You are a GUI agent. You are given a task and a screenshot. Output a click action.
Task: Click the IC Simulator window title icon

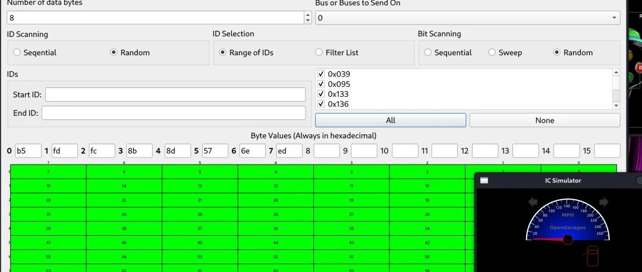pyautogui.click(x=484, y=181)
